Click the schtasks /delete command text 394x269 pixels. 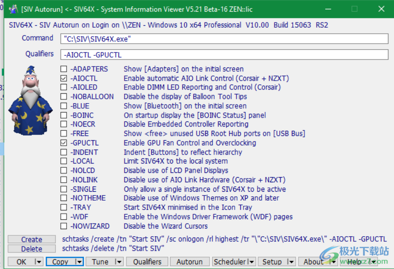click(x=113, y=248)
